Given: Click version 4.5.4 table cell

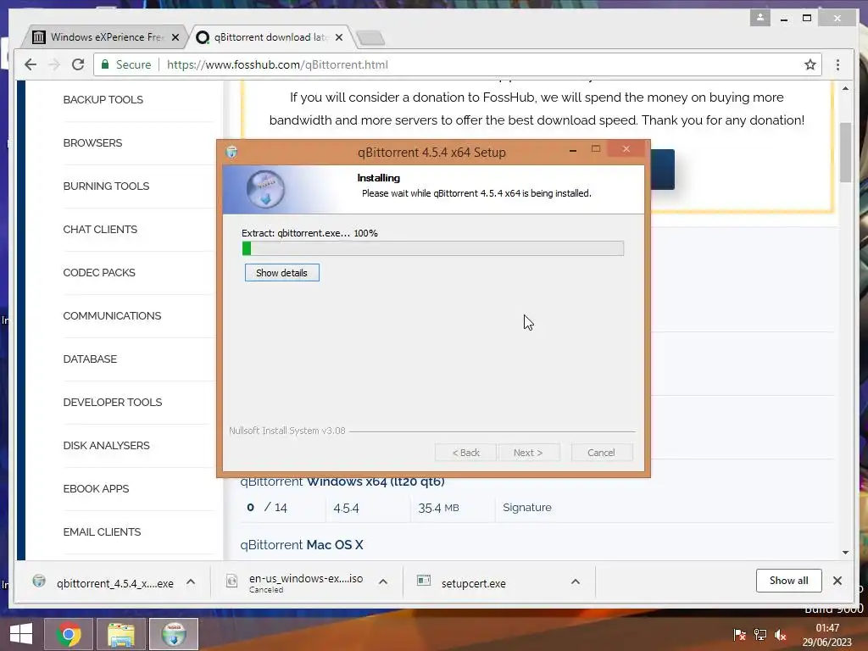Looking at the screenshot, I should 346,508.
